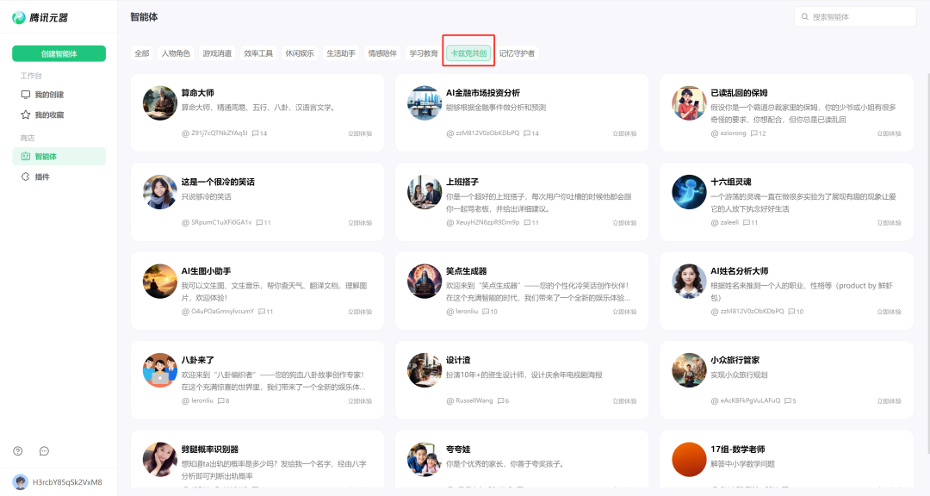This screenshot has height=496, width=930.
Task: Click 立即体验 on the 已读乱回的保姆 card
Action: pos(889,133)
